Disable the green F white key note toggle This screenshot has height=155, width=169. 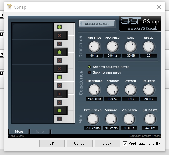pyautogui.click(x=59, y=77)
